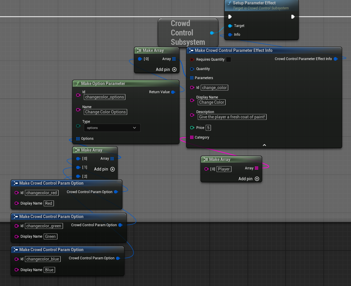The width and height of the screenshot is (351, 286).
Task: Click the [1] input pin on options Make Array
Action: click(78, 168)
